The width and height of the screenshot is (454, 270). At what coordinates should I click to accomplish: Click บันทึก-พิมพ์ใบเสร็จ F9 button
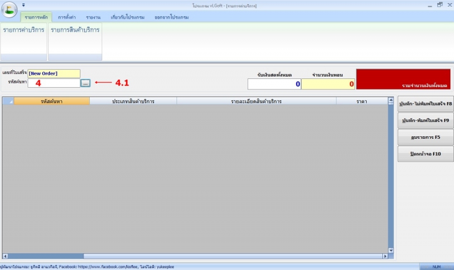[425, 121]
